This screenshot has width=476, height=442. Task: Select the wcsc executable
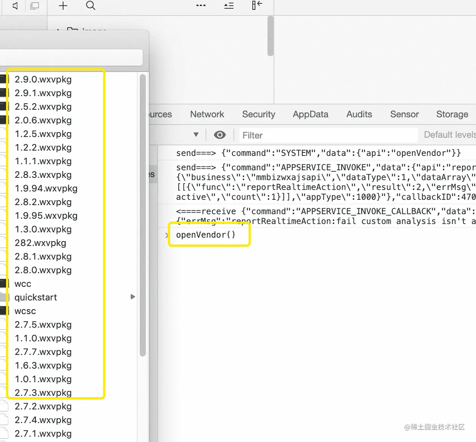(25, 311)
